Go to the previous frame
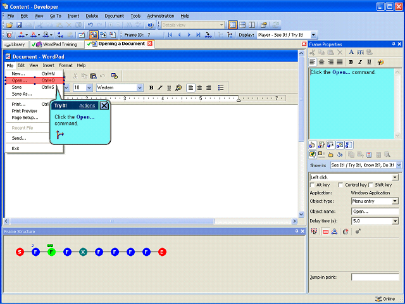The height and width of the screenshot is (304, 405). click(x=179, y=35)
